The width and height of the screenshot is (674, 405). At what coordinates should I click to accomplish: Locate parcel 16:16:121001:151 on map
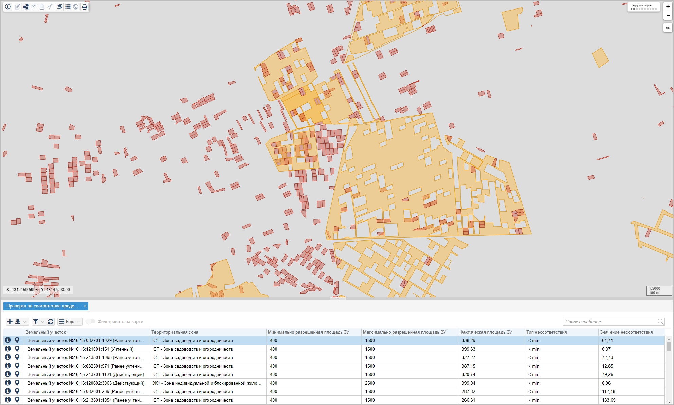[17, 349]
